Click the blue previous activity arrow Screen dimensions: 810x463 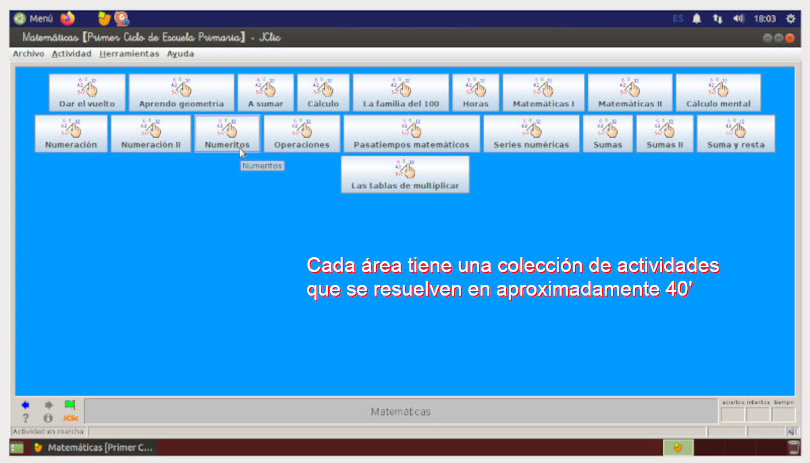pos(26,405)
